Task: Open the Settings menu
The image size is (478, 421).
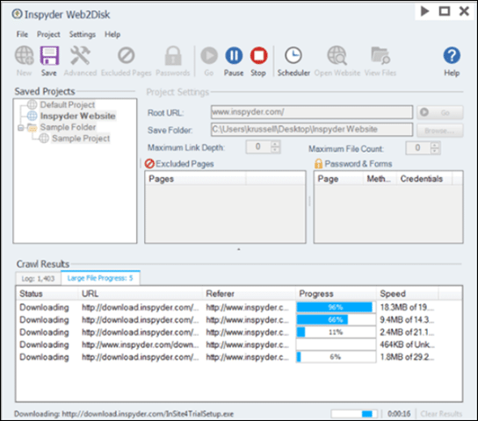Action: coord(83,34)
